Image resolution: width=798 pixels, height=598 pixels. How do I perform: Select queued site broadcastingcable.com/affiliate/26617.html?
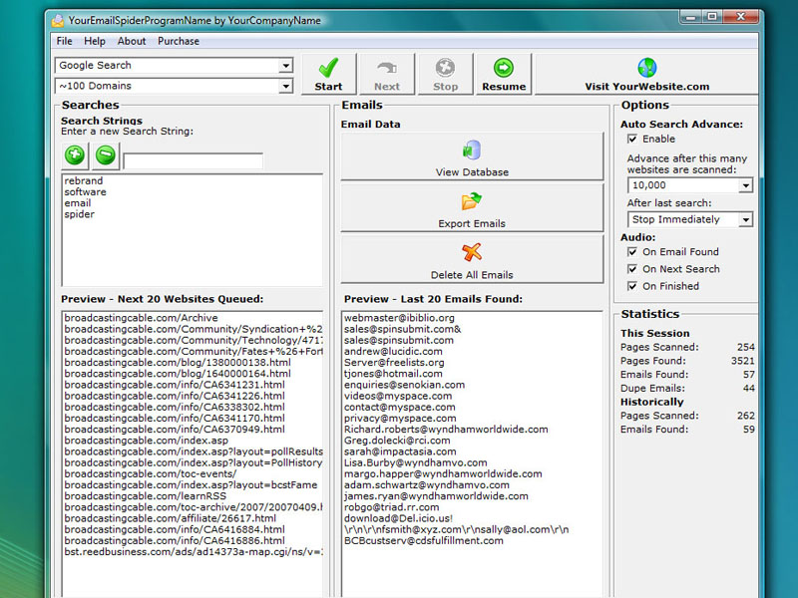tap(171, 518)
